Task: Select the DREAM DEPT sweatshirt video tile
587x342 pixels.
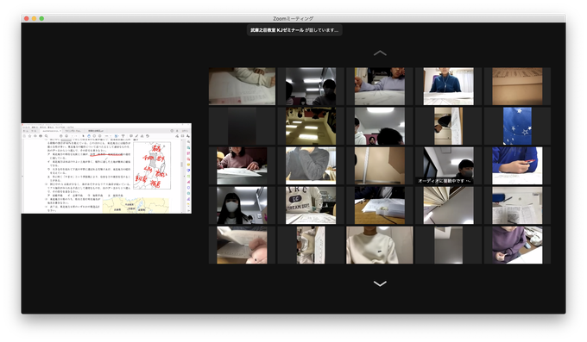Action: coord(311,205)
